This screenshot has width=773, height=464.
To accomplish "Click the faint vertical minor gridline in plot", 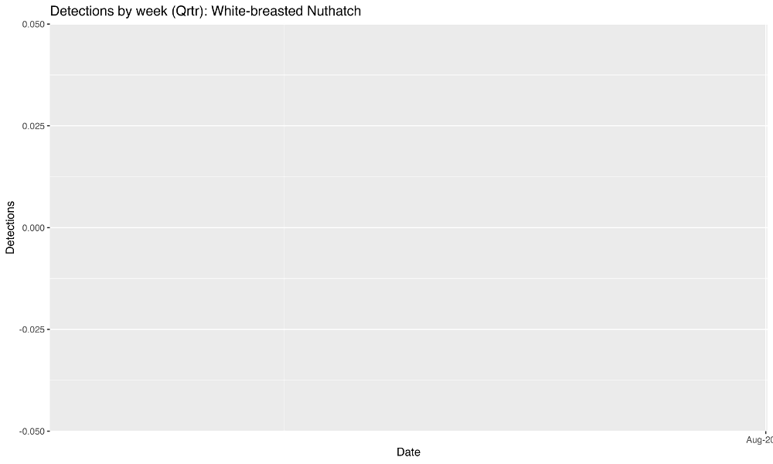I will point(284,227).
